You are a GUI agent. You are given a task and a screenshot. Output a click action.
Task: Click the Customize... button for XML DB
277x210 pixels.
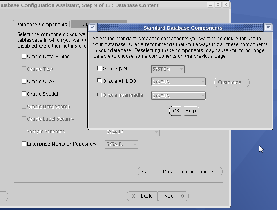(232, 82)
